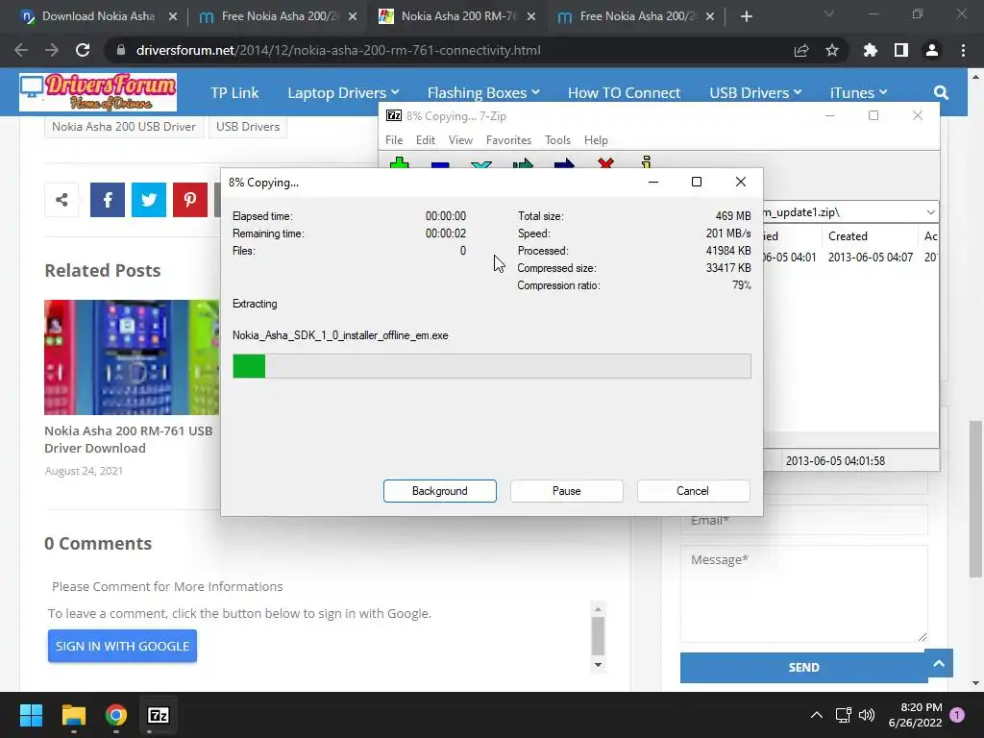
Task: Switch to 7-Zip in taskbar
Action: point(159,715)
